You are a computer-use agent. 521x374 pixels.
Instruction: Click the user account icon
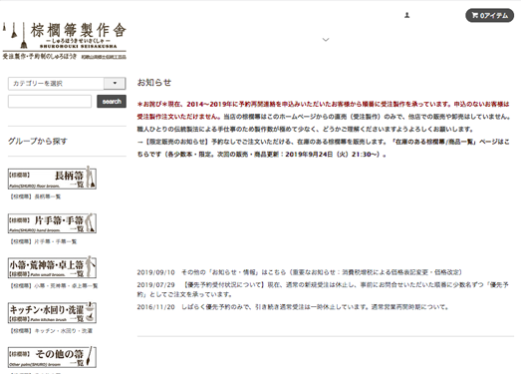click(x=406, y=15)
